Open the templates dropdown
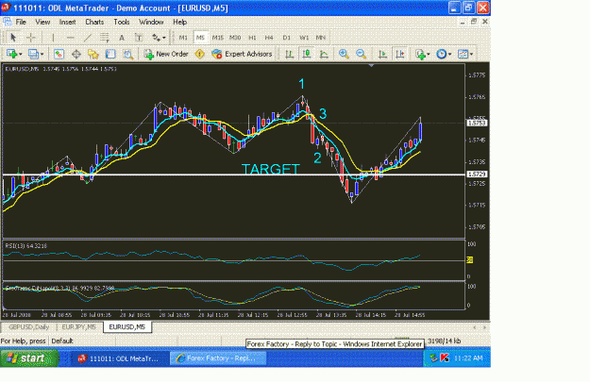The height and width of the screenshot is (382, 590). [x=465, y=54]
